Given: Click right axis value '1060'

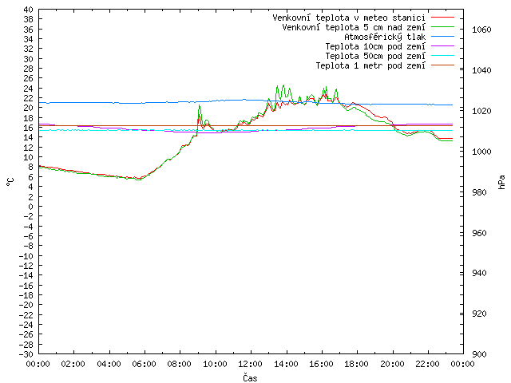Looking at the screenshot, I should coord(481,30).
